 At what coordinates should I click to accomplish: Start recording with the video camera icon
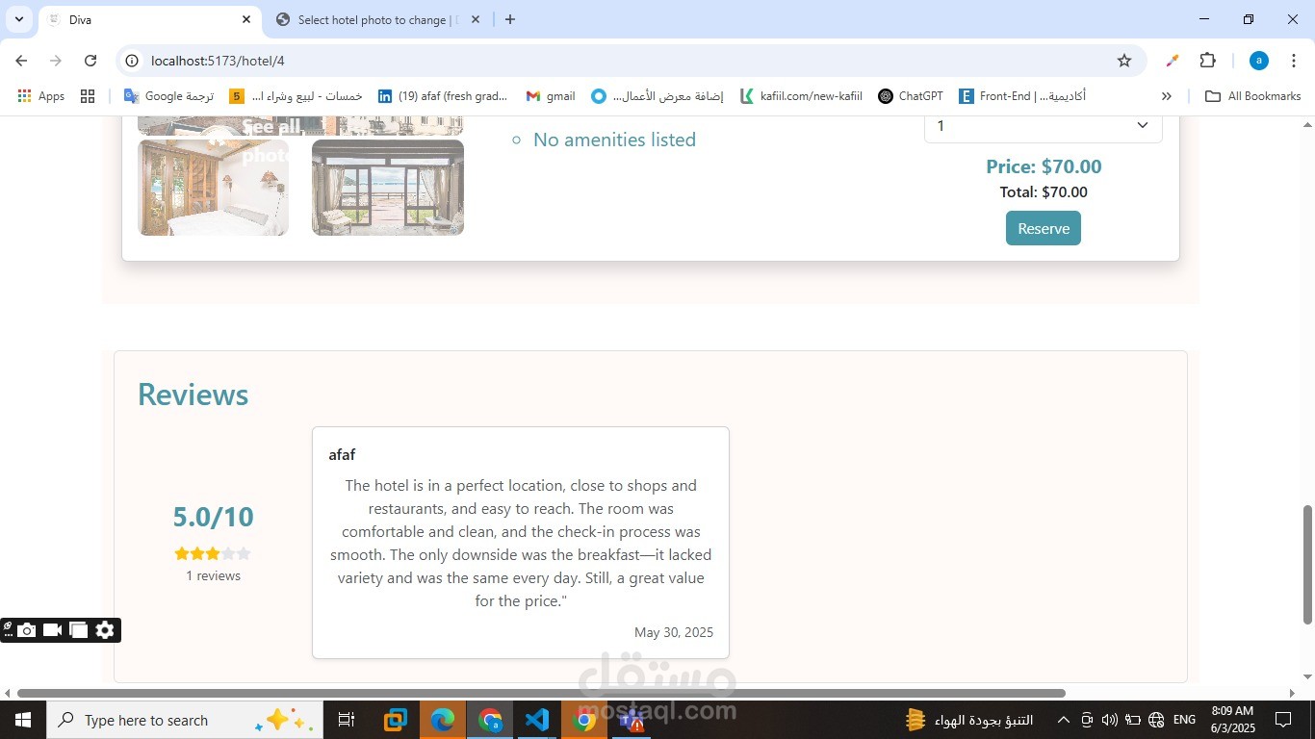53,630
